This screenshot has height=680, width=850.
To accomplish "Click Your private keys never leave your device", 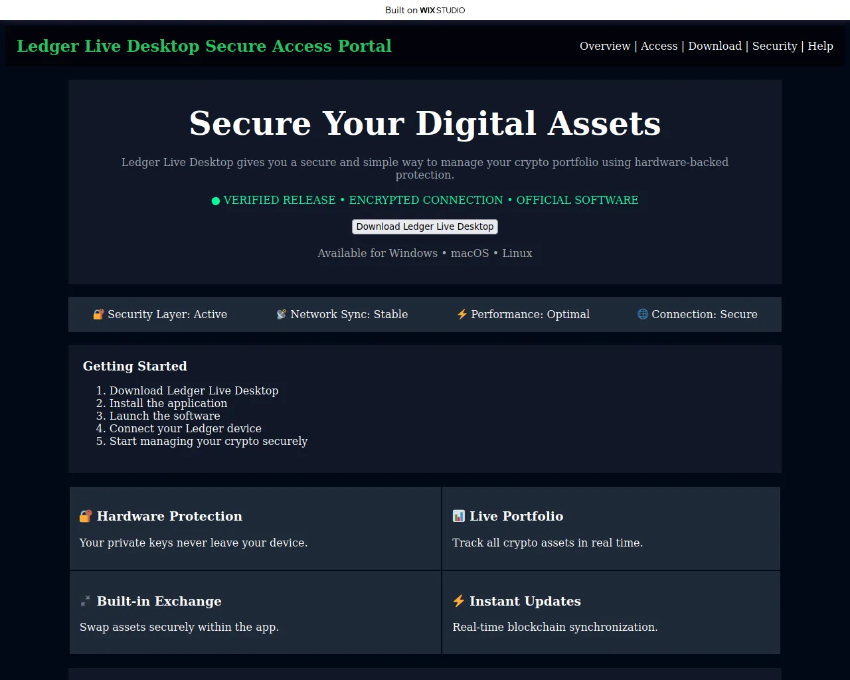I will [x=194, y=543].
